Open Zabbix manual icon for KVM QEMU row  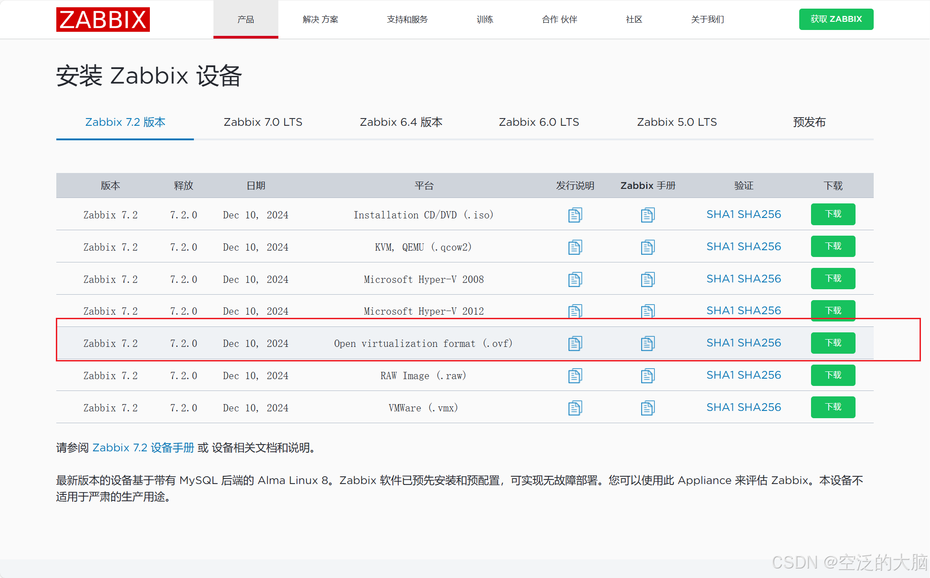click(648, 247)
